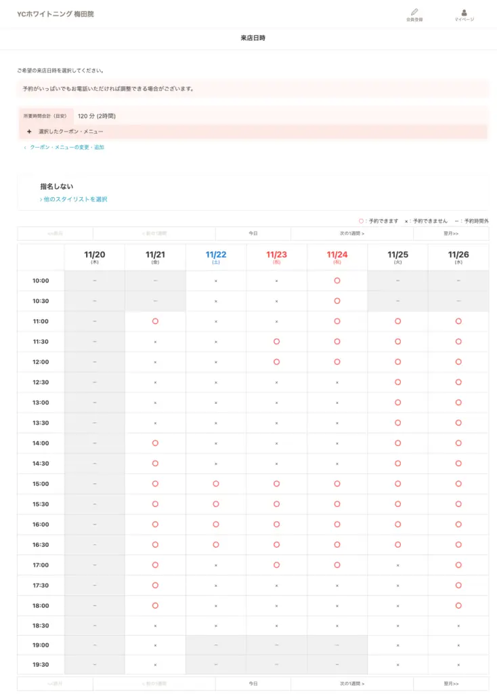Choose the 11/23 11:30 circle slot
Viewport: 497px width, 694px height.
276,342
